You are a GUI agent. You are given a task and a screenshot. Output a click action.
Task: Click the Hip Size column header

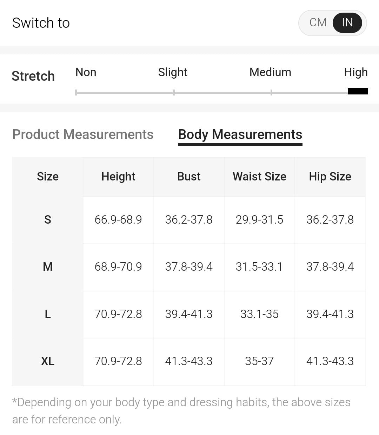[x=330, y=177]
